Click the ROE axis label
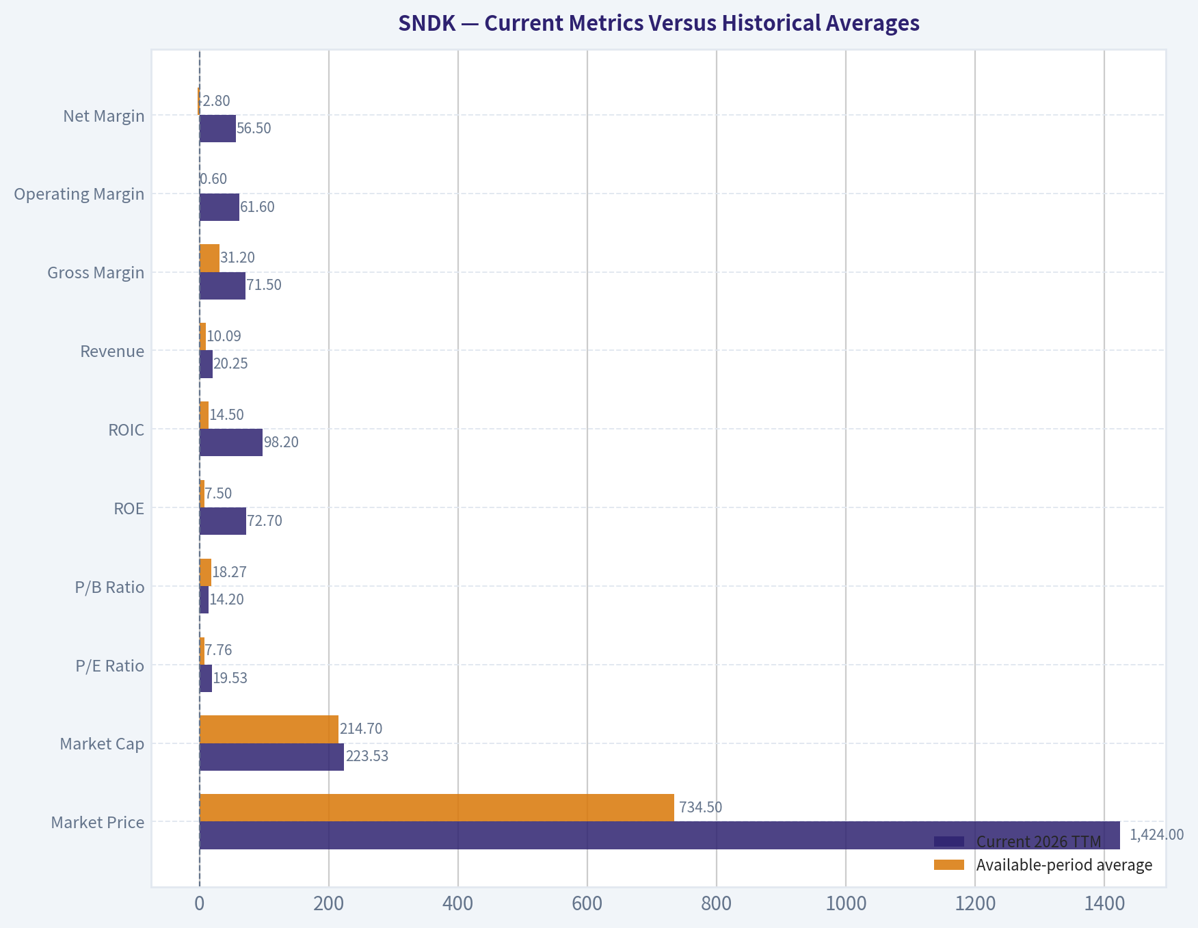Screen dimensions: 1198x928 pos(129,509)
